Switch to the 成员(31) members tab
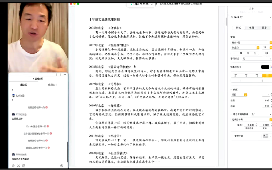This screenshot has width=272, height=170. click(53, 85)
